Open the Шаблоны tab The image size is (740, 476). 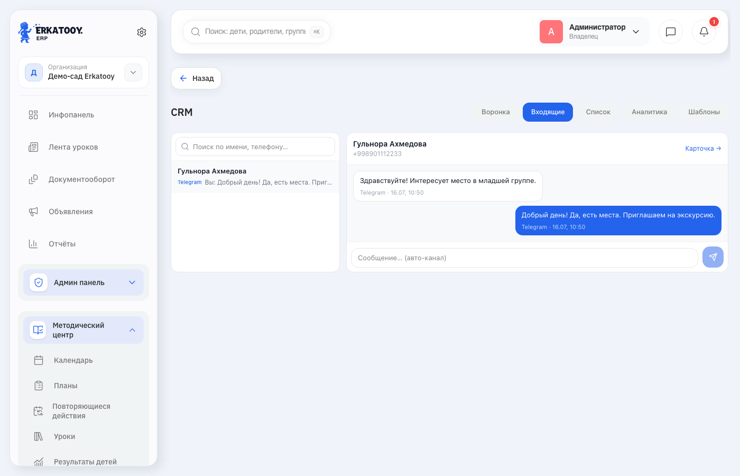pyautogui.click(x=704, y=112)
